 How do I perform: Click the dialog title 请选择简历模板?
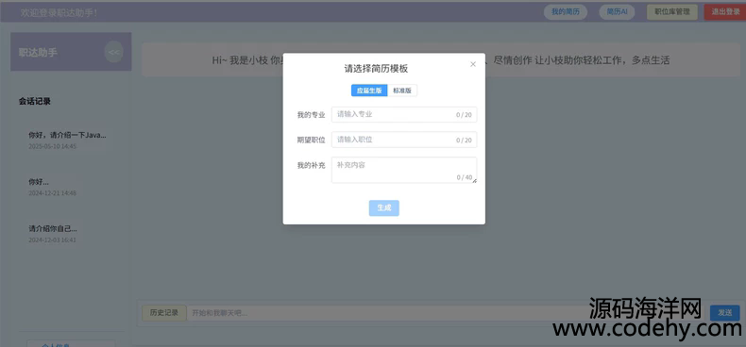(377, 69)
